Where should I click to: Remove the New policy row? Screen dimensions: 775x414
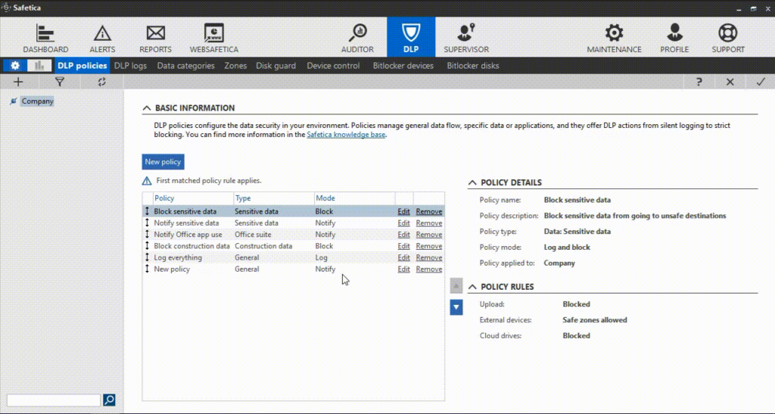click(429, 269)
